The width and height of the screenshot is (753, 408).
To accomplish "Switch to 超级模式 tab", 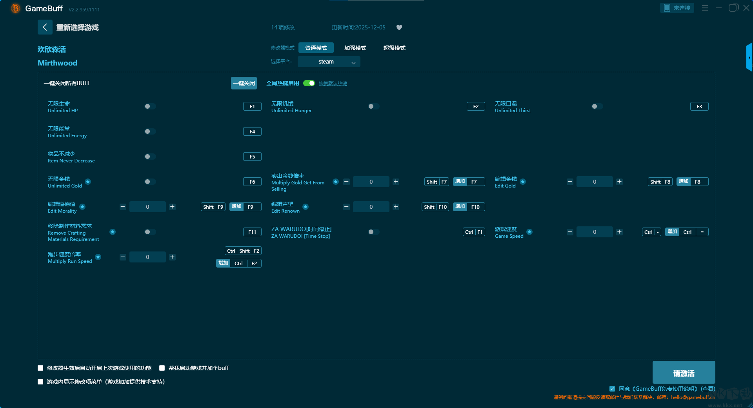I will [x=394, y=48].
